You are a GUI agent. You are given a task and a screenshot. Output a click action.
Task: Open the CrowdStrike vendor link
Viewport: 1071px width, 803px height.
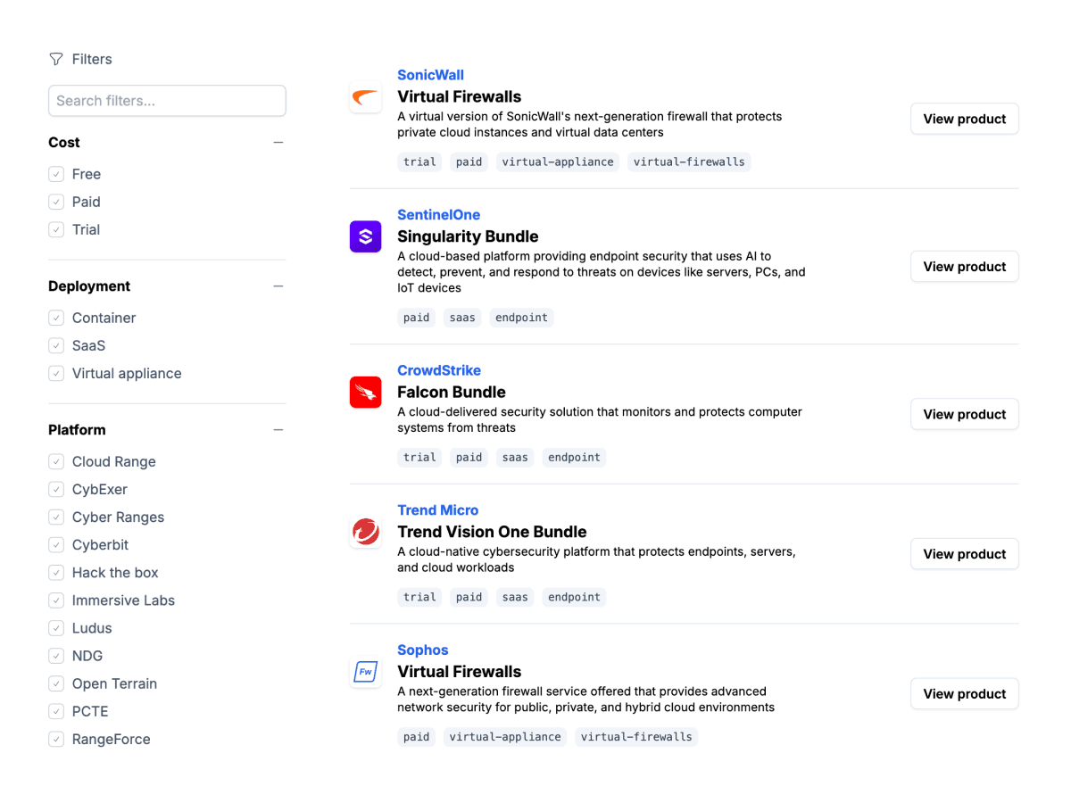439,370
